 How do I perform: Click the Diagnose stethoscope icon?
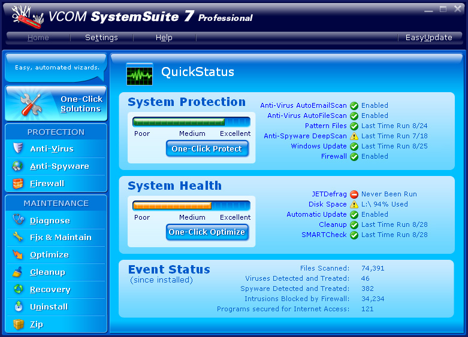point(19,220)
